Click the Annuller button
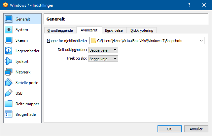Screen dimensions: 212x136 (x=196, y=129)
